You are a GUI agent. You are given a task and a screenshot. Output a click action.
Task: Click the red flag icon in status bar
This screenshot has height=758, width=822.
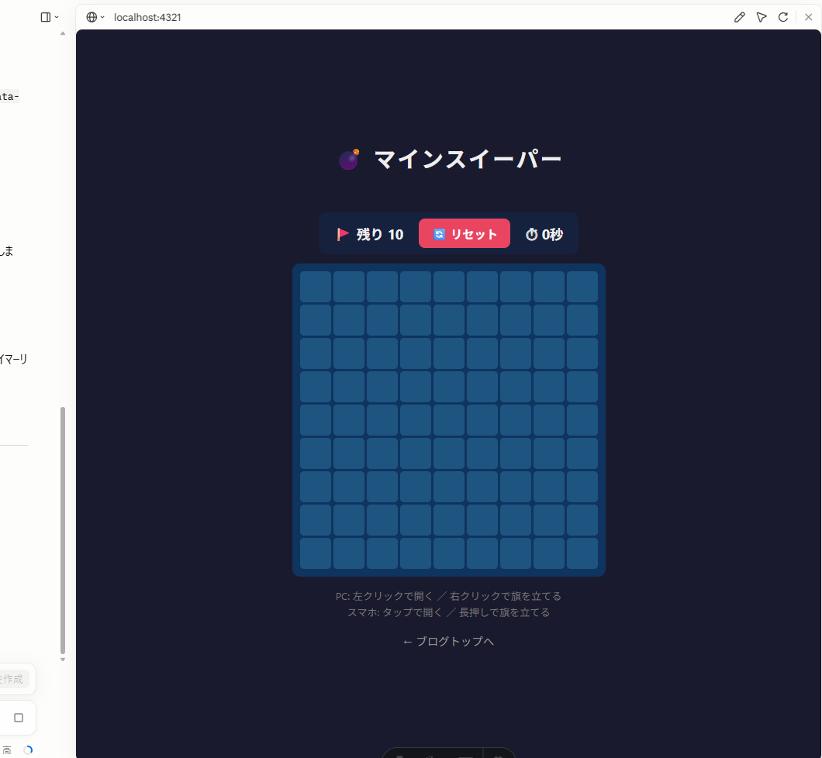pyautogui.click(x=343, y=234)
